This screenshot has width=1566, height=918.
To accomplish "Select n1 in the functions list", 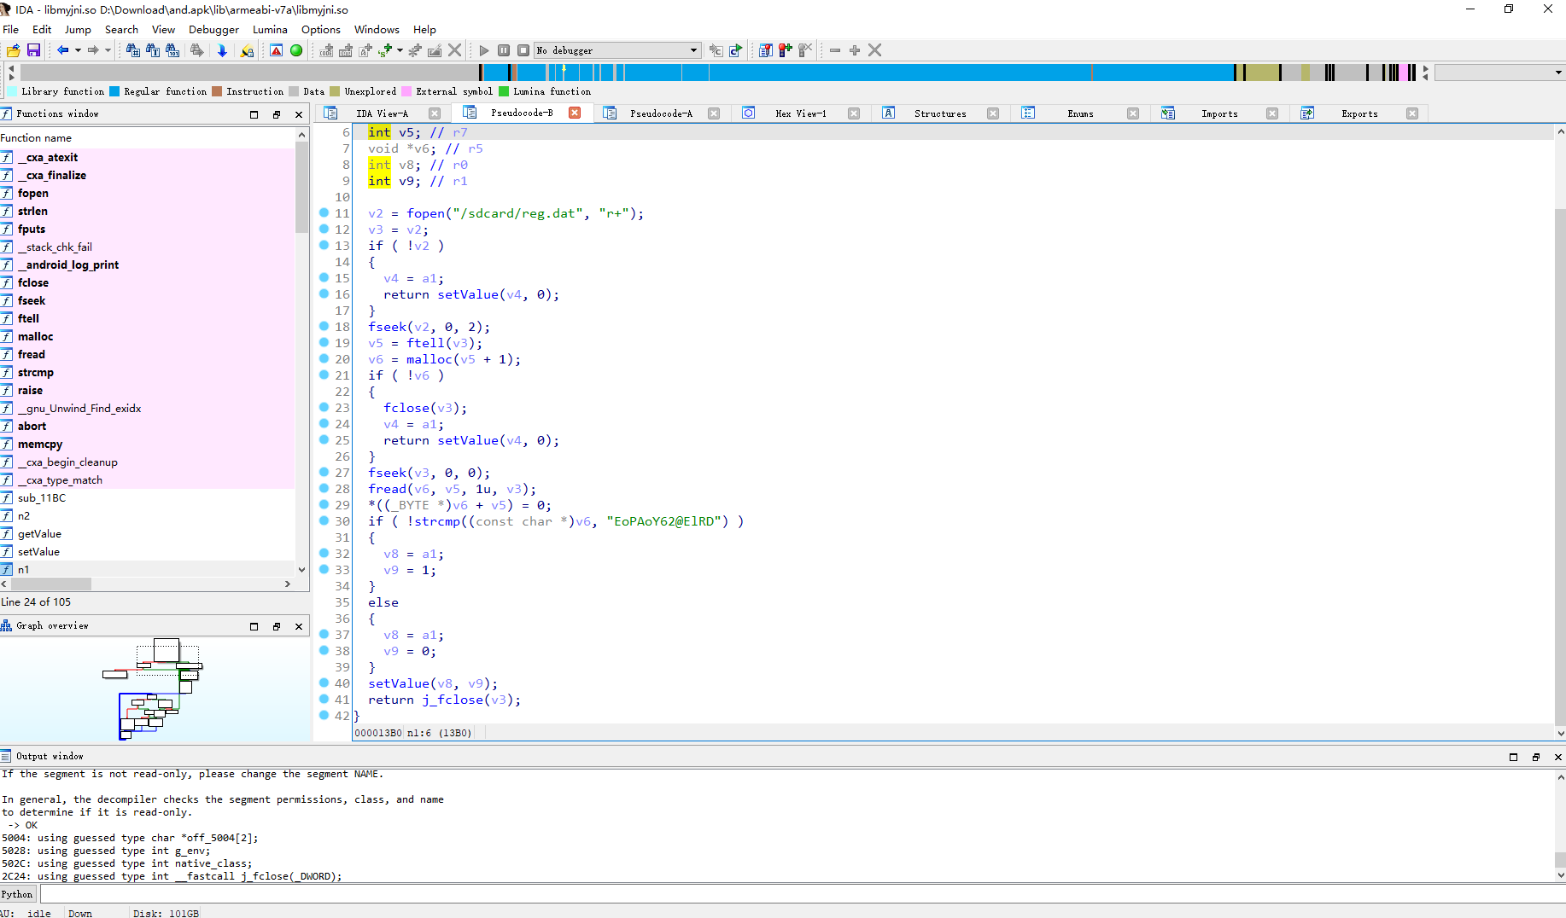I will click(x=24, y=570).
